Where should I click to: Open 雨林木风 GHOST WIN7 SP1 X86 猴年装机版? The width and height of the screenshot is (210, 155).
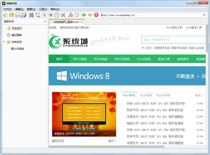coord(155,136)
